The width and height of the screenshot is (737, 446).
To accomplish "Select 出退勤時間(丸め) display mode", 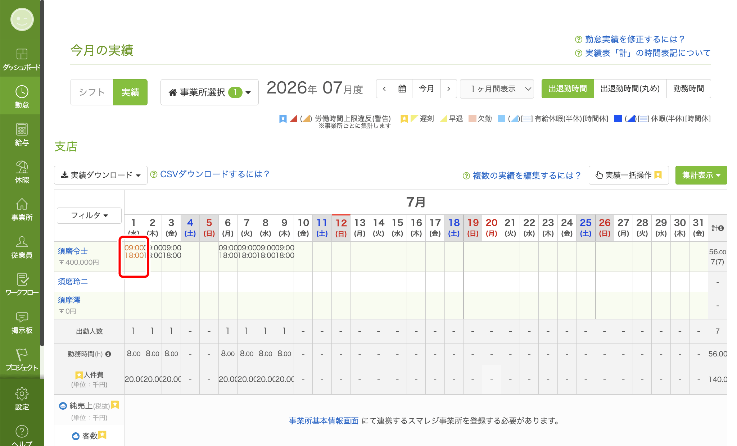I will tap(630, 88).
